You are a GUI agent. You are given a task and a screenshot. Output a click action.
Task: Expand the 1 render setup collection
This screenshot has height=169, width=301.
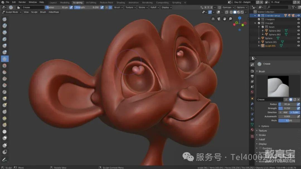coord(255,16)
